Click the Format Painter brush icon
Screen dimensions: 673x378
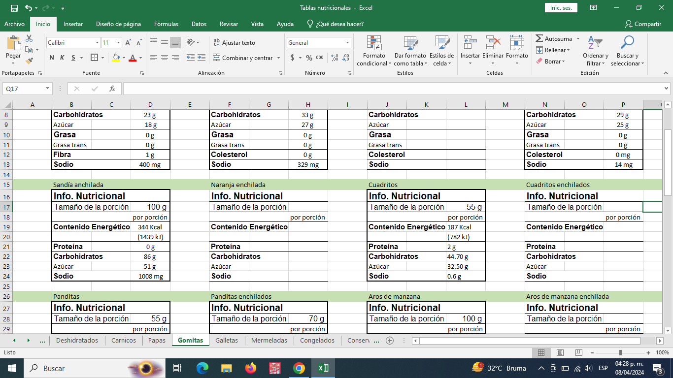coord(29,61)
